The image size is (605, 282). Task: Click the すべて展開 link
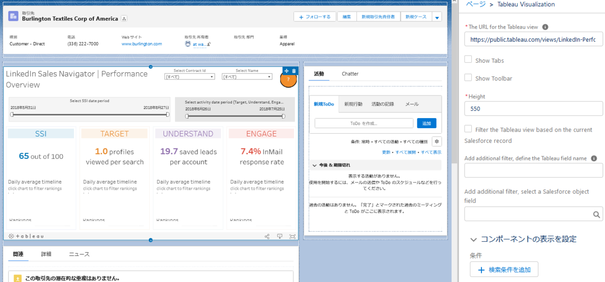[406, 152]
